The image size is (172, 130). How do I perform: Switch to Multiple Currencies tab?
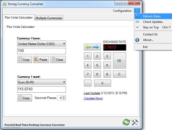[x=49, y=18]
